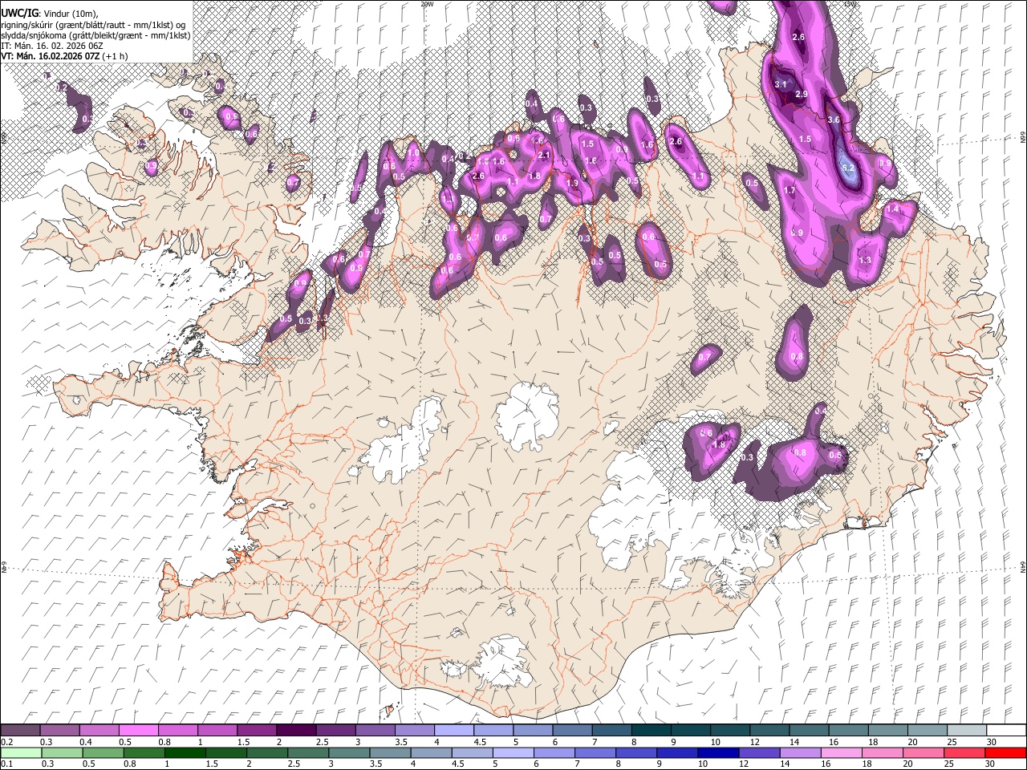The height and width of the screenshot is (770, 1027).
Task: Click the 20W longitude label
Action: point(427,4)
